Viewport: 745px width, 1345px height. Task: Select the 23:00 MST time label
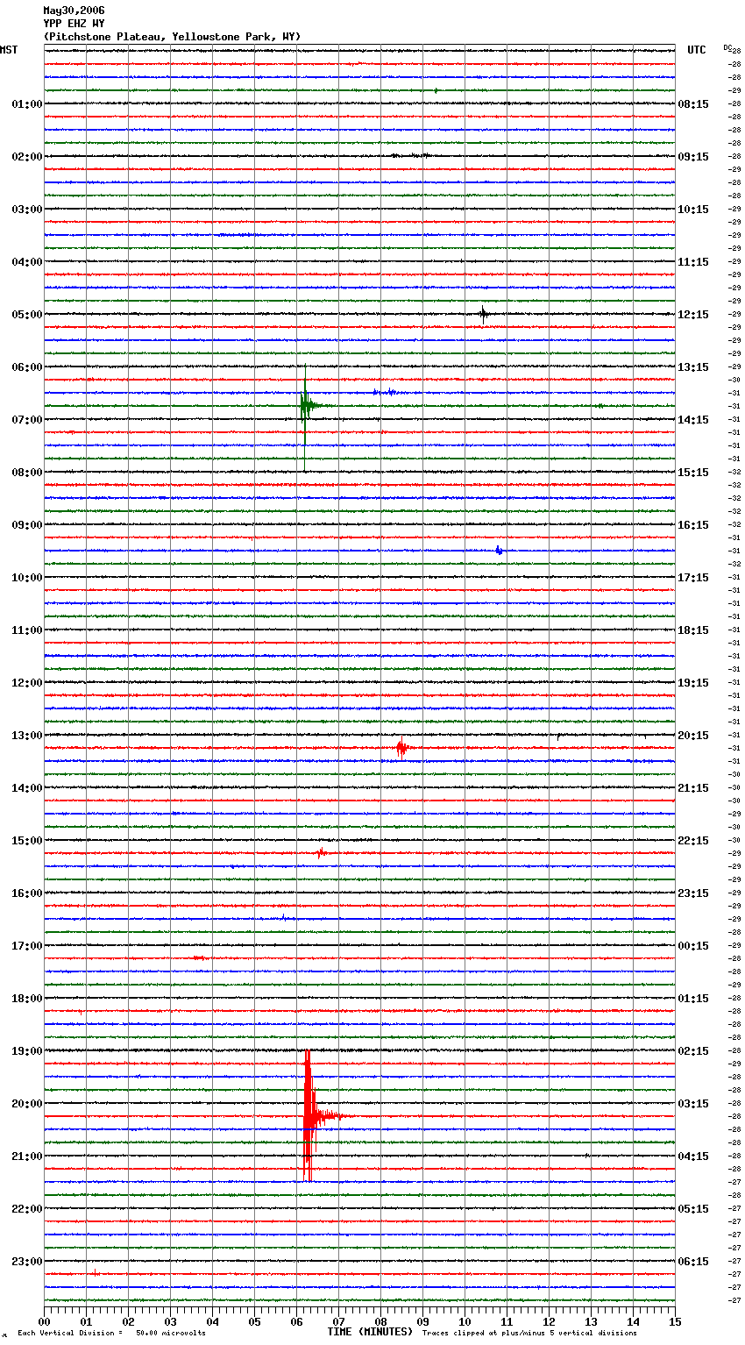pos(26,1262)
